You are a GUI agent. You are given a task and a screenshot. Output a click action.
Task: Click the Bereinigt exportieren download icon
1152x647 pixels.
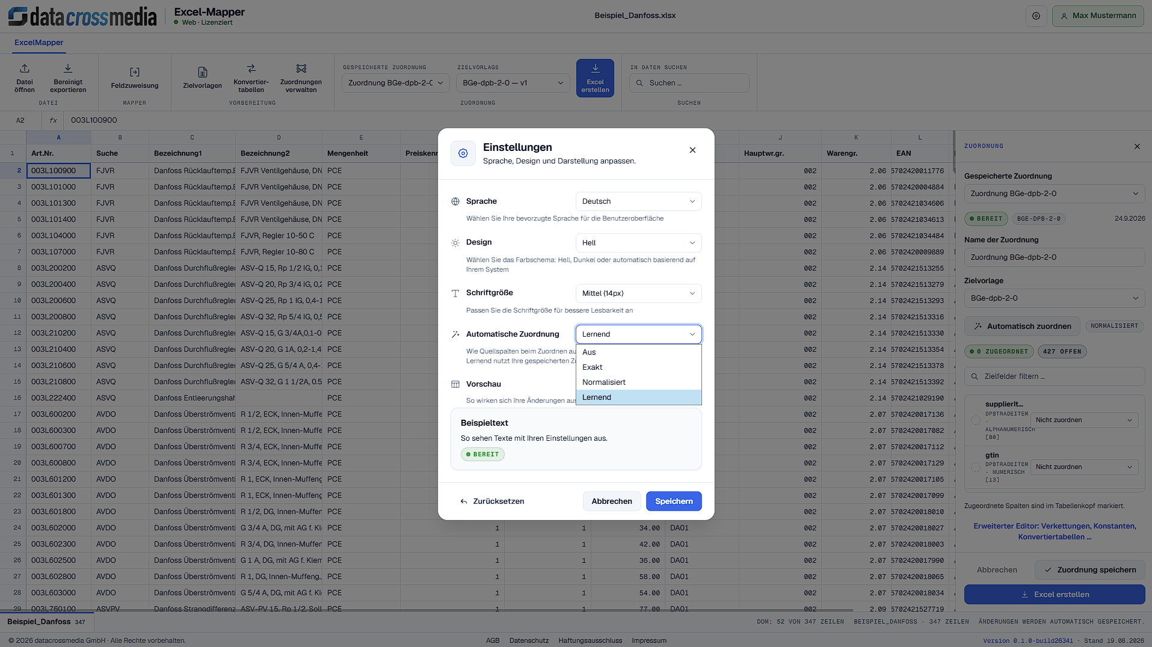tap(68, 69)
